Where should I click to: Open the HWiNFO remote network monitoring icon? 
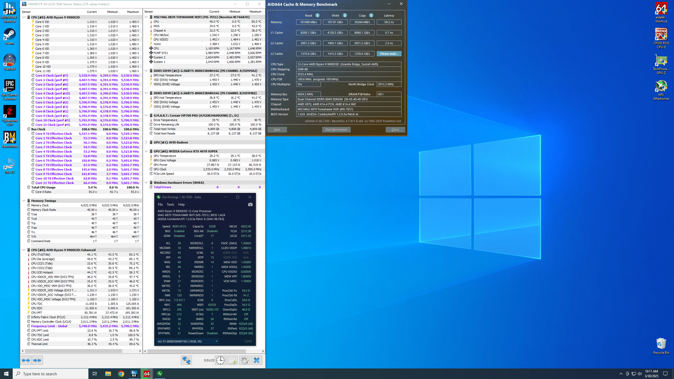point(186,360)
